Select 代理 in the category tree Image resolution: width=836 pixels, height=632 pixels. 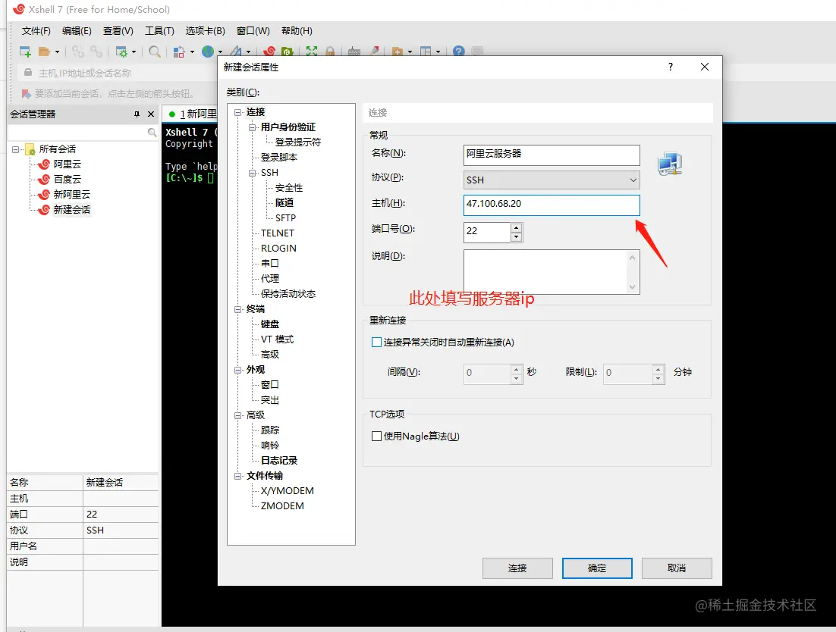coord(270,278)
